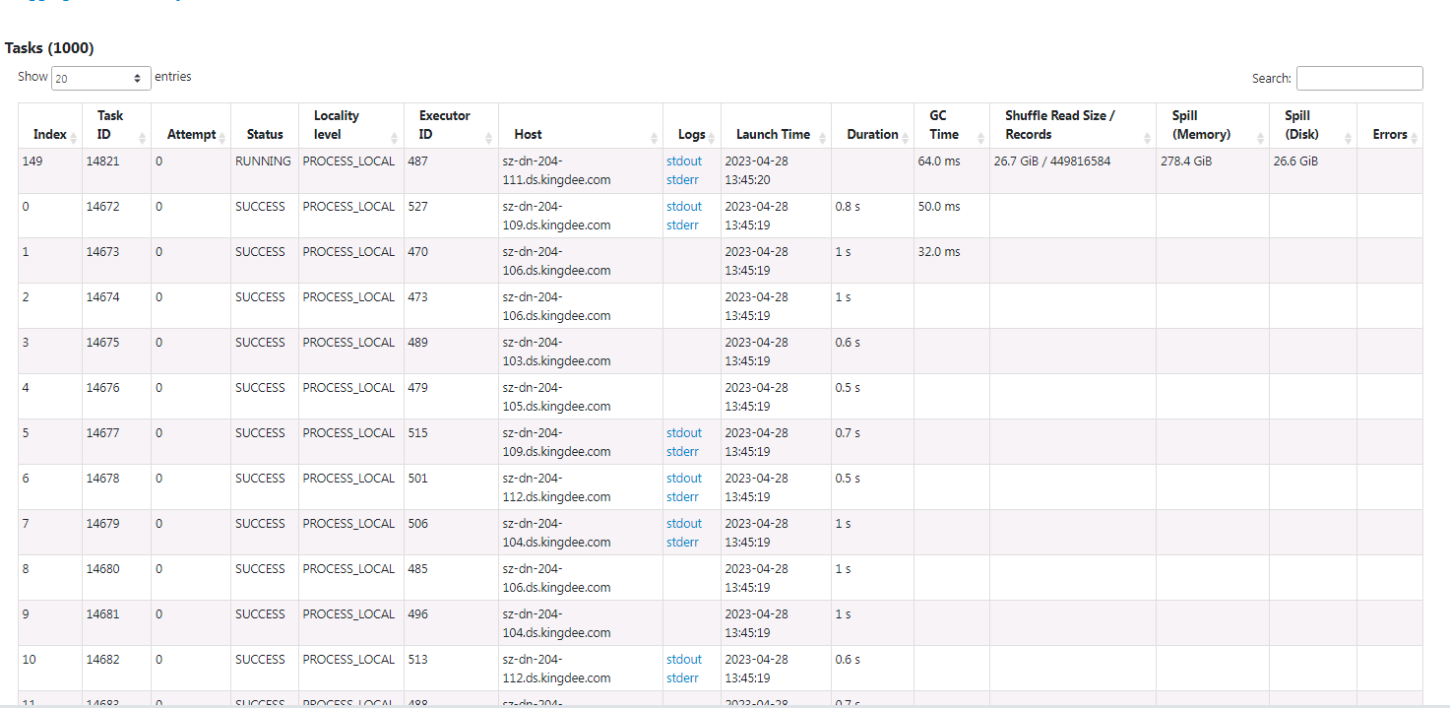
Task: Click host sz-dn-204-111.ds.kingdee.com
Action: click(556, 170)
